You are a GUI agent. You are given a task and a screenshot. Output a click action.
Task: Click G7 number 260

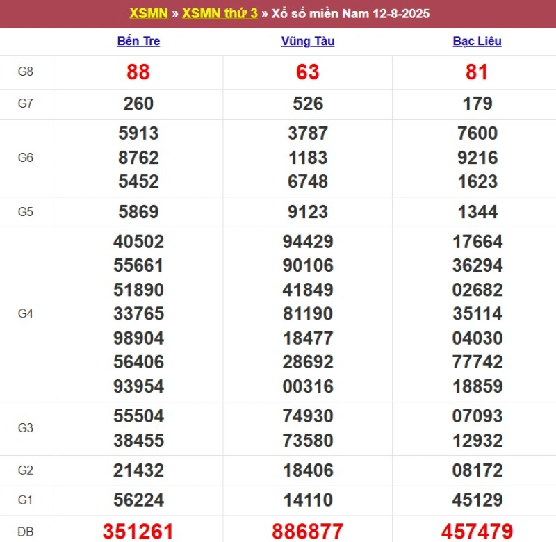138,104
